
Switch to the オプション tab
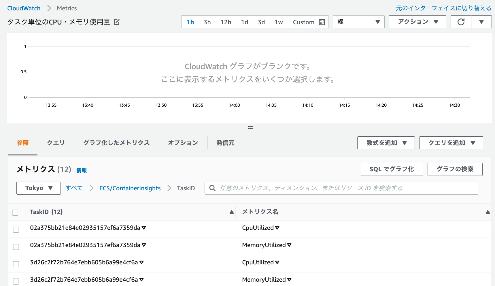(183, 143)
